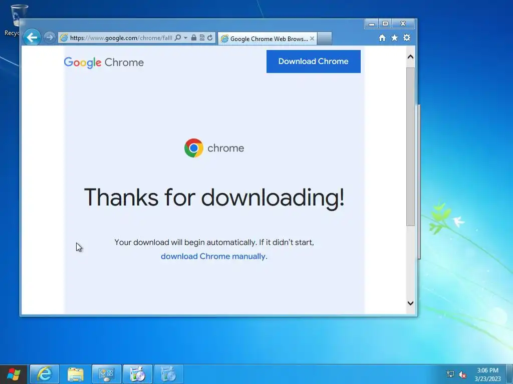Click the Download Chrome button
Viewport: 513px width, 384px height.
[314, 61]
